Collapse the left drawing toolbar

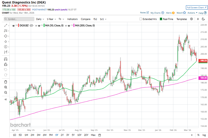6,99
